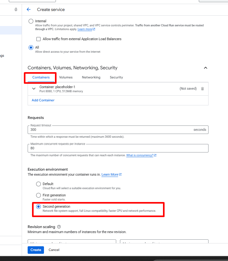The width and height of the screenshot is (228, 261).
Task: Go to the Security tab
Action: click(116, 77)
